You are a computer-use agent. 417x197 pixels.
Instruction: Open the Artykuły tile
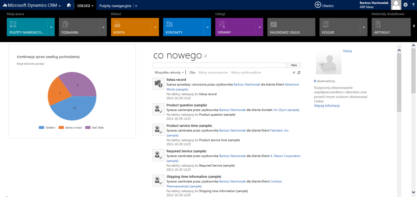pos(391,27)
